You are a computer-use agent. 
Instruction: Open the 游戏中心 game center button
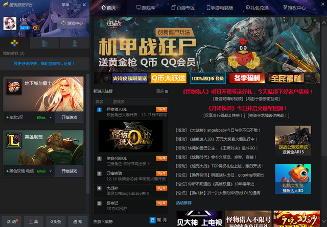(x=71, y=23)
